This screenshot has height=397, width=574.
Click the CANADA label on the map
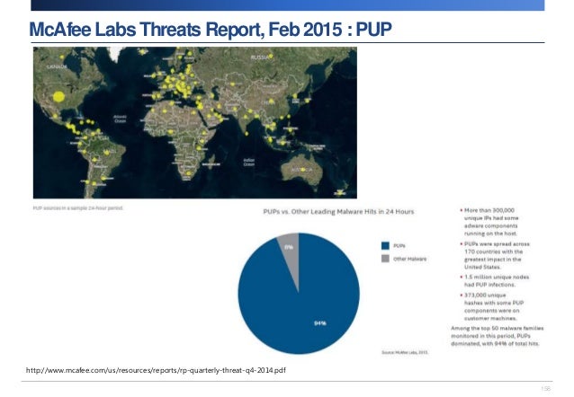click(57, 66)
